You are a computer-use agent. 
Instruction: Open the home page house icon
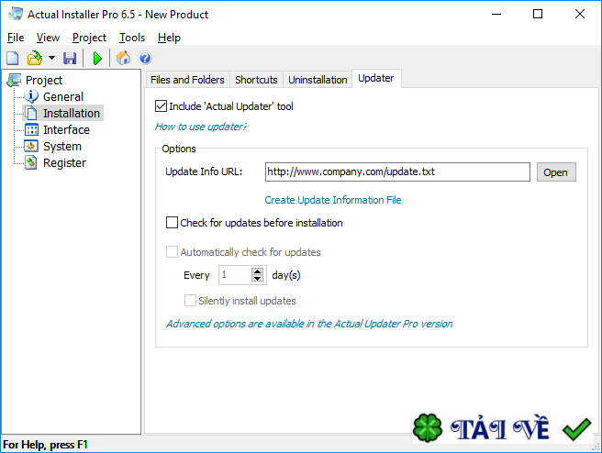pyautogui.click(x=123, y=59)
